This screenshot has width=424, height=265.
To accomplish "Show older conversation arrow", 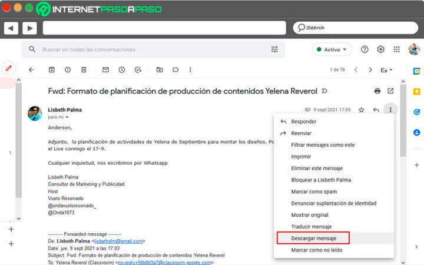I will pyautogui.click(x=370, y=69).
